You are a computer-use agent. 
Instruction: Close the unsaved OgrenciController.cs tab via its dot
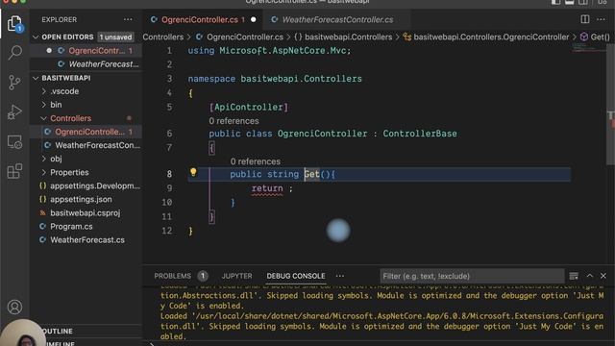[254, 19]
